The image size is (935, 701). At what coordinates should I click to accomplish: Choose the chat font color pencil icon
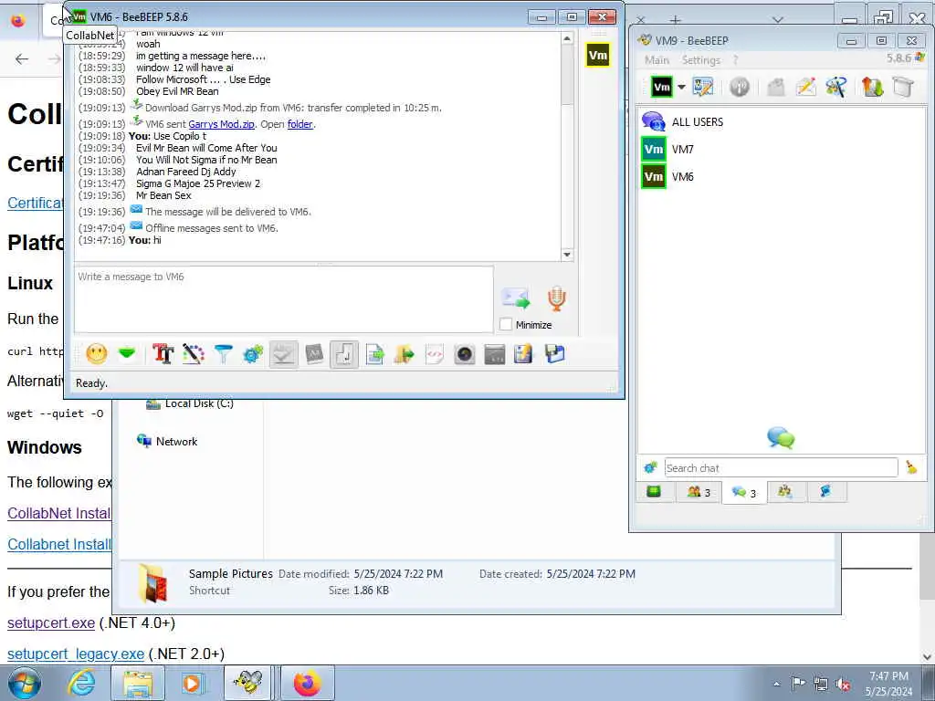[194, 354]
